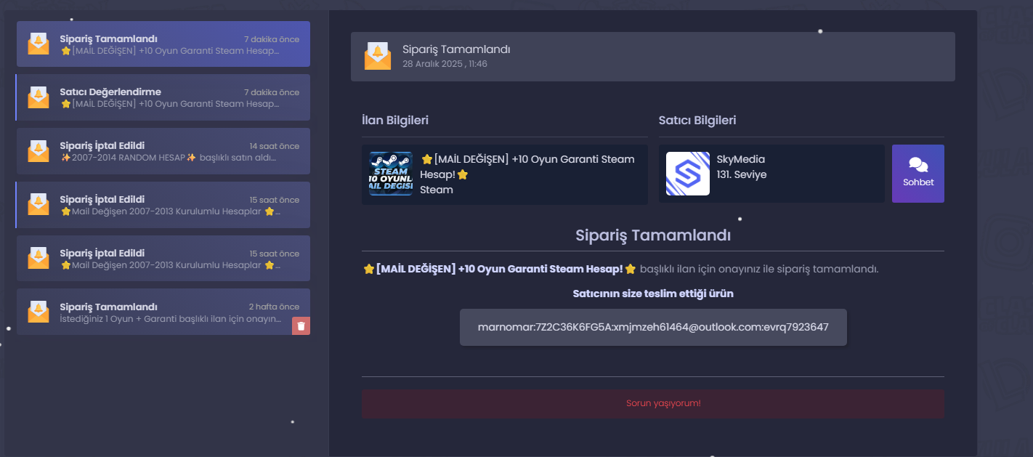Image resolution: width=1033 pixels, height=457 pixels.
Task: Click the Sohbet chat button
Action: (918, 174)
